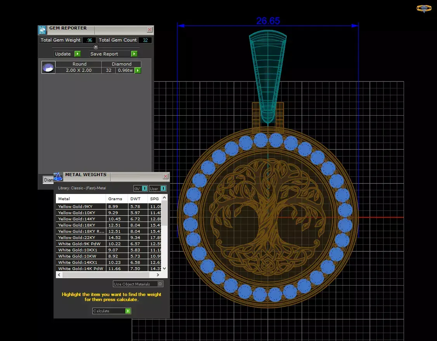Click the Gem Reporter panel icon
This screenshot has height=341, width=437.
[x=42, y=30]
